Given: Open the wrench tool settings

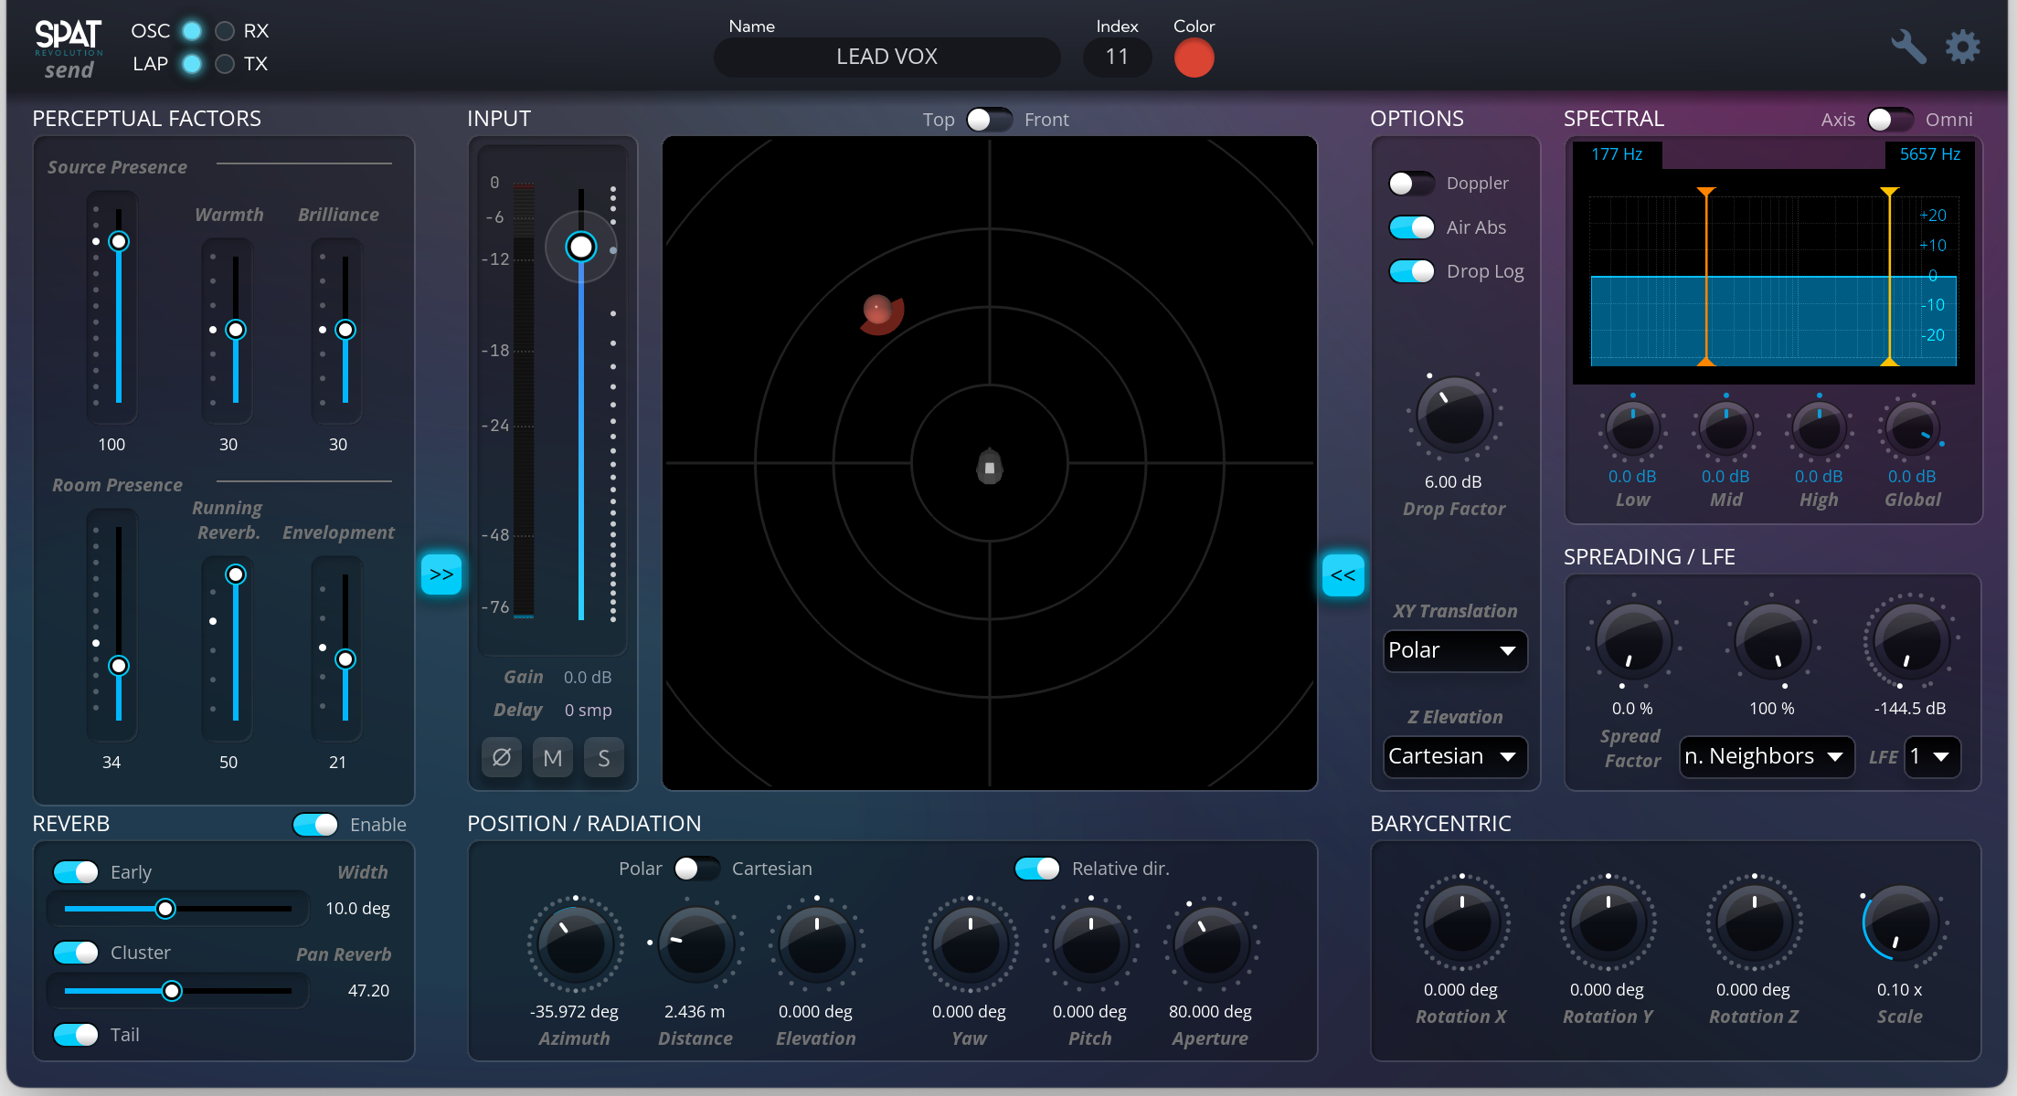Looking at the screenshot, I should (1908, 46).
